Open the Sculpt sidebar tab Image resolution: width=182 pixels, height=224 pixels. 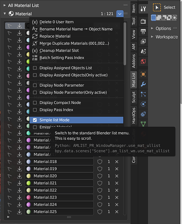(134, 97)
